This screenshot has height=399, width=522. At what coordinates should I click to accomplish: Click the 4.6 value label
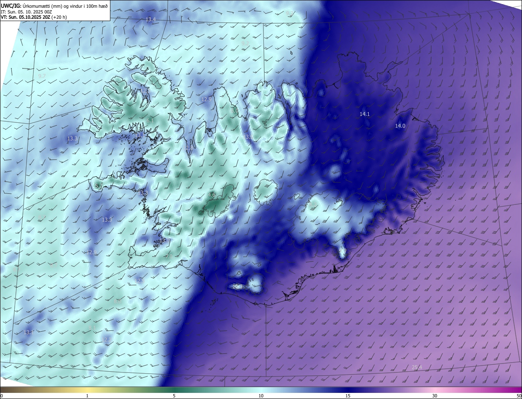point(212,195)
